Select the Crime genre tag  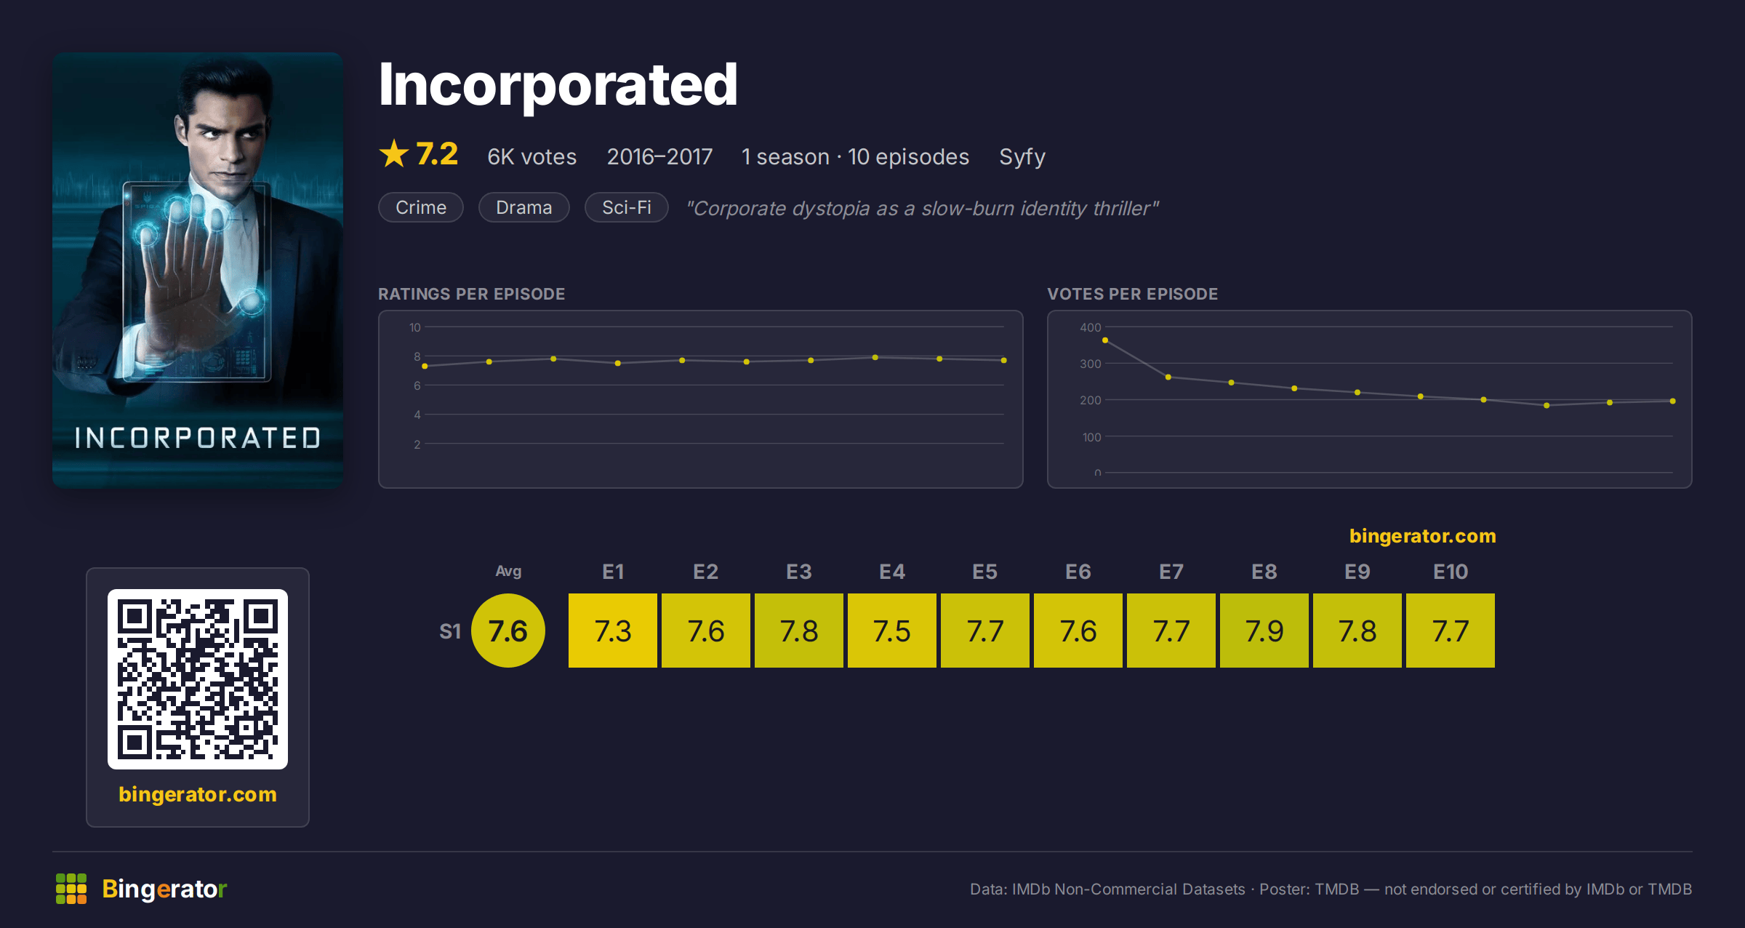pos(421,207)
